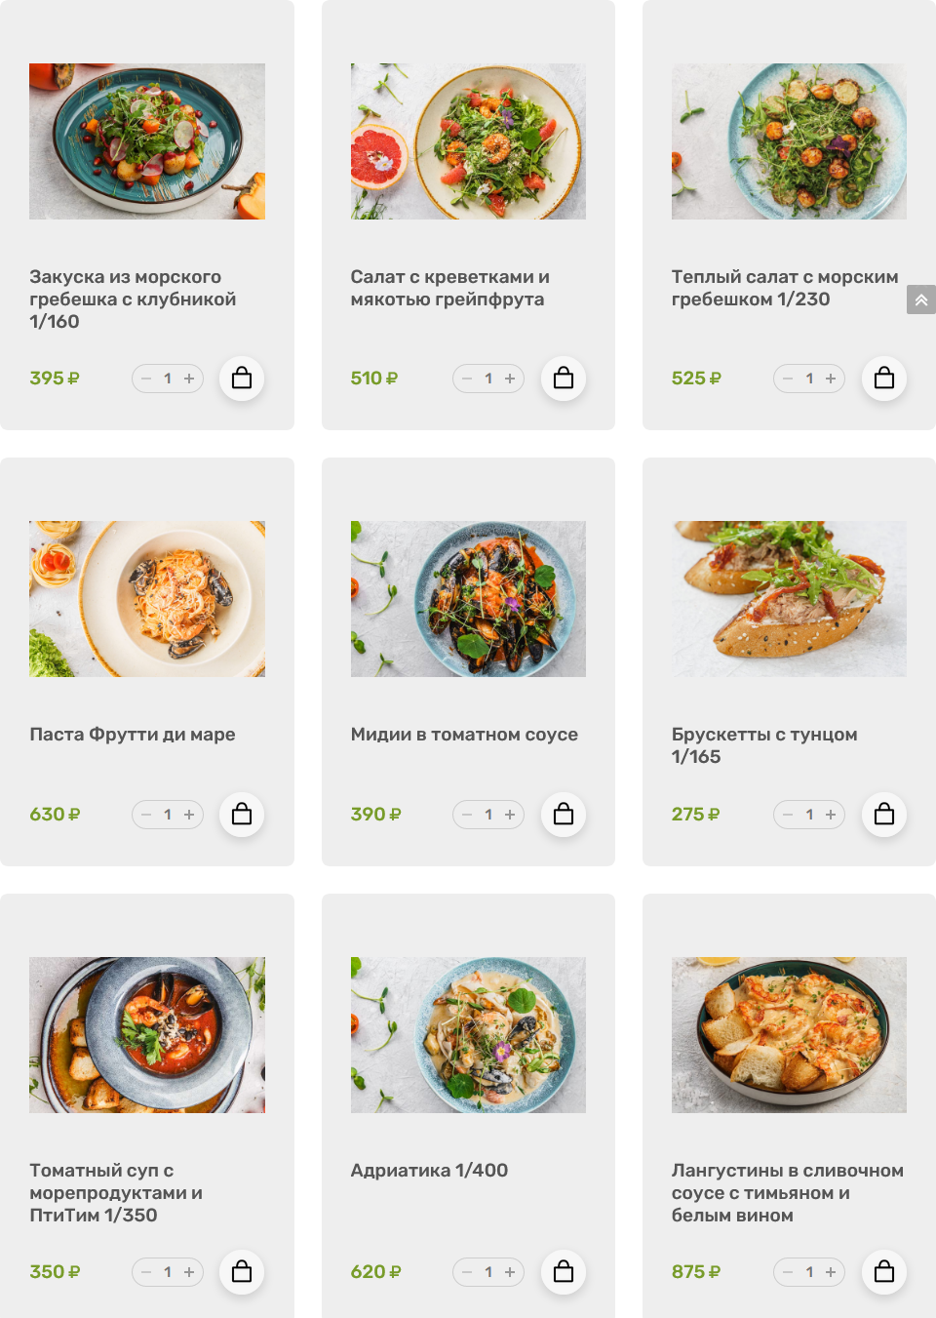Decrease quantity of Брускетты с тунцом
The height and width of the screenshot is (1318, 936).
tap(788, 815)
